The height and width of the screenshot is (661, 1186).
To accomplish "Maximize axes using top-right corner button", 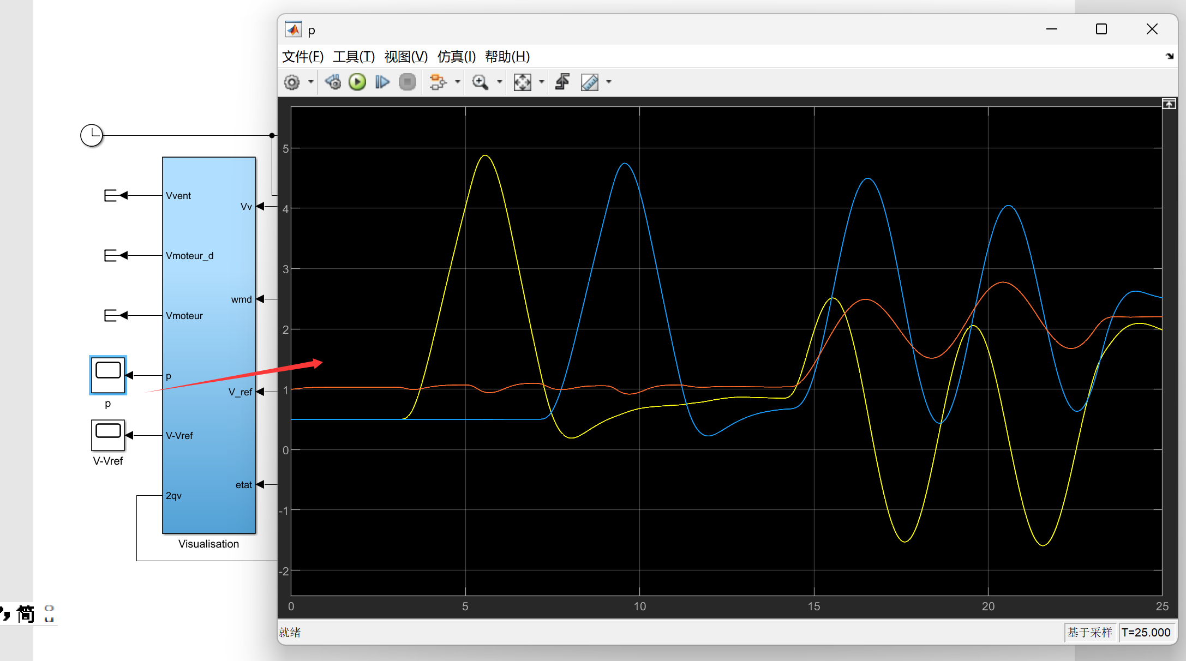I will pos(1169,104).
